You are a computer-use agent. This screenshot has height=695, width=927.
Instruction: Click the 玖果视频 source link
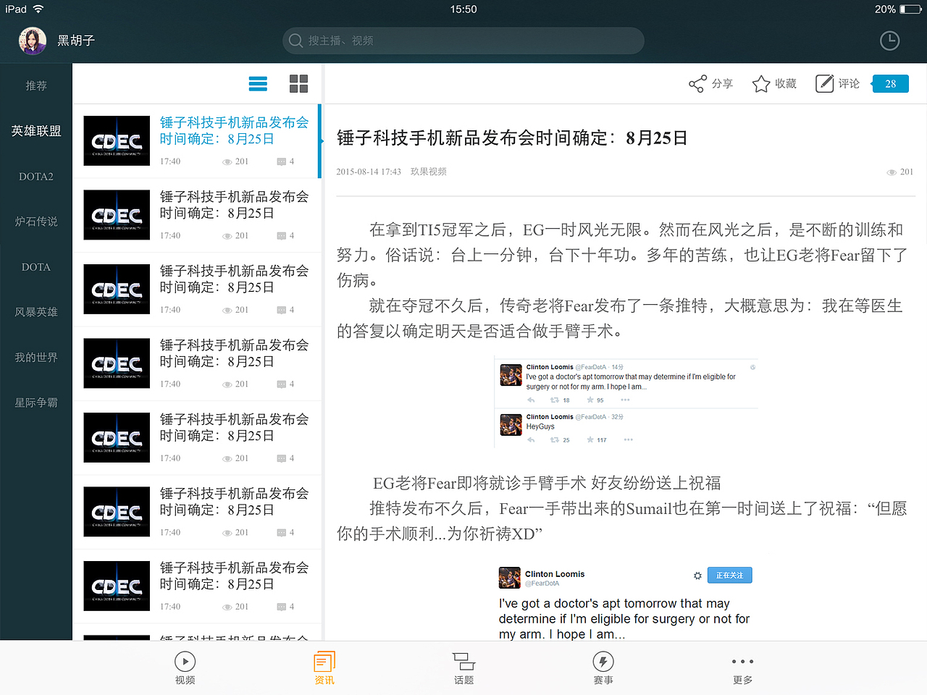click(430, 172)
